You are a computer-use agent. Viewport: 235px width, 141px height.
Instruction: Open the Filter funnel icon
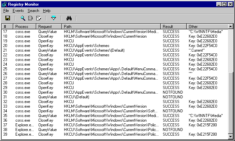pos(54,18)
